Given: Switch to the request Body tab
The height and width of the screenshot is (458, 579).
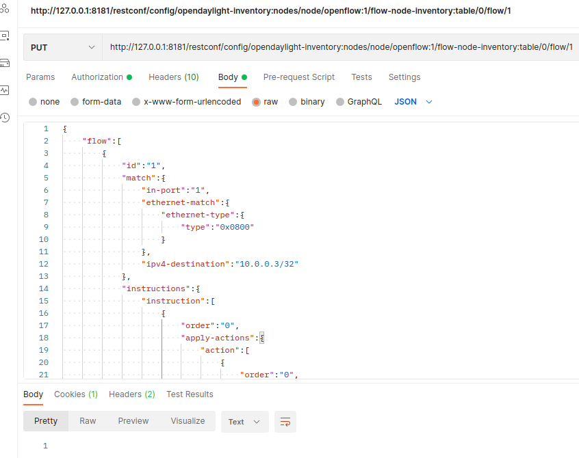Looking at the screenshot, I should pyautogui.click(x=232, y=77).
